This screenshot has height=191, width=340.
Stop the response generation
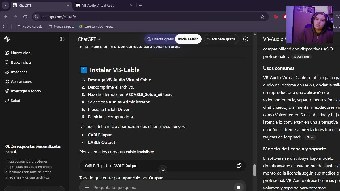click(239, 187)
